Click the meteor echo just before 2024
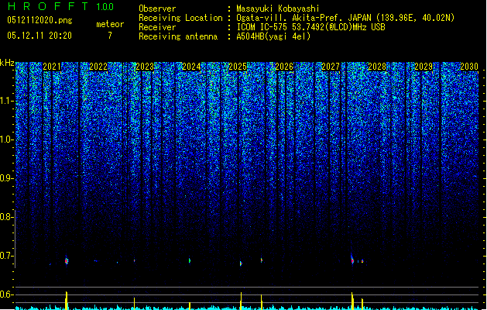 tap(190, 260)
